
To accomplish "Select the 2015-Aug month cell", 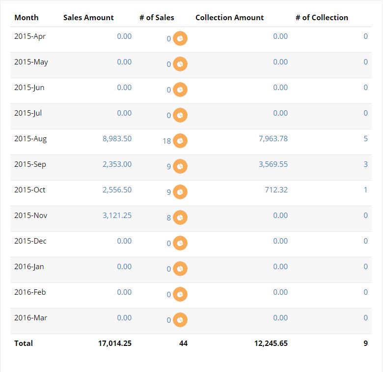I will click(x=30, y=139).
